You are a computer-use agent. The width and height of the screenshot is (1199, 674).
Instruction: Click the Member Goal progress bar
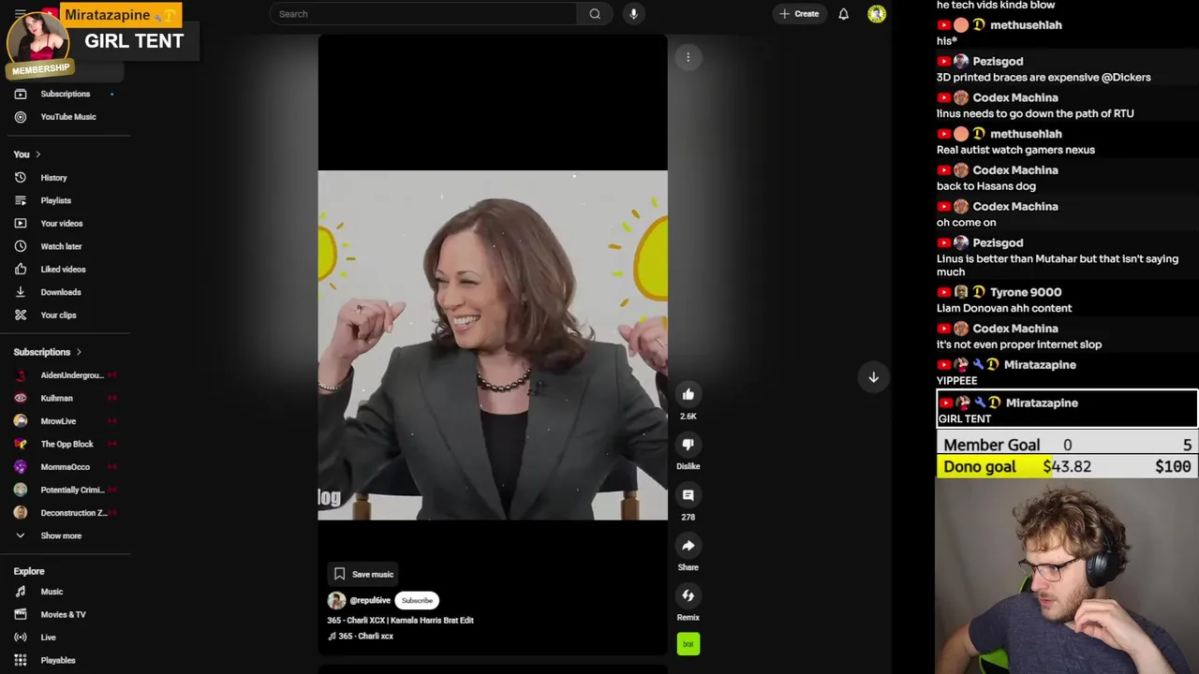(1068, 445)
